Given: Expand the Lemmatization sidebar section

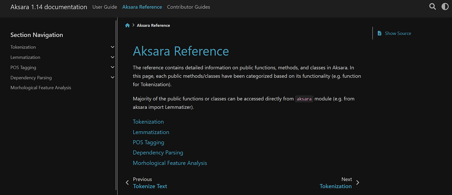Looking at the screenshot, I should click(112, 57).
